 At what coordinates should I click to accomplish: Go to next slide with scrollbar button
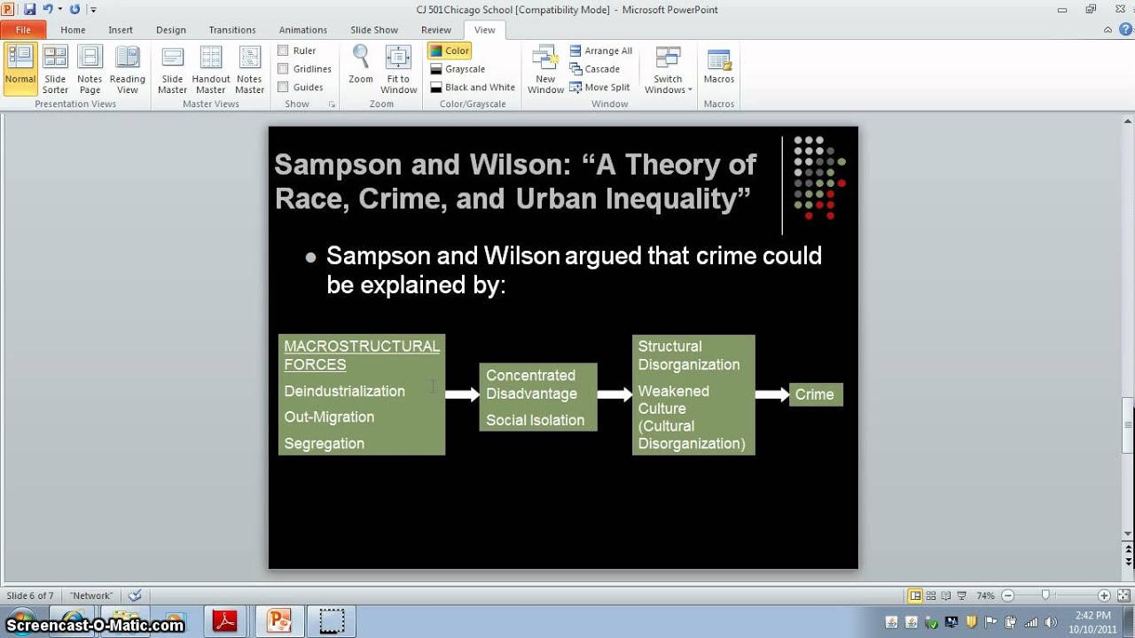pyautogui.click(x=1129, y=560)
